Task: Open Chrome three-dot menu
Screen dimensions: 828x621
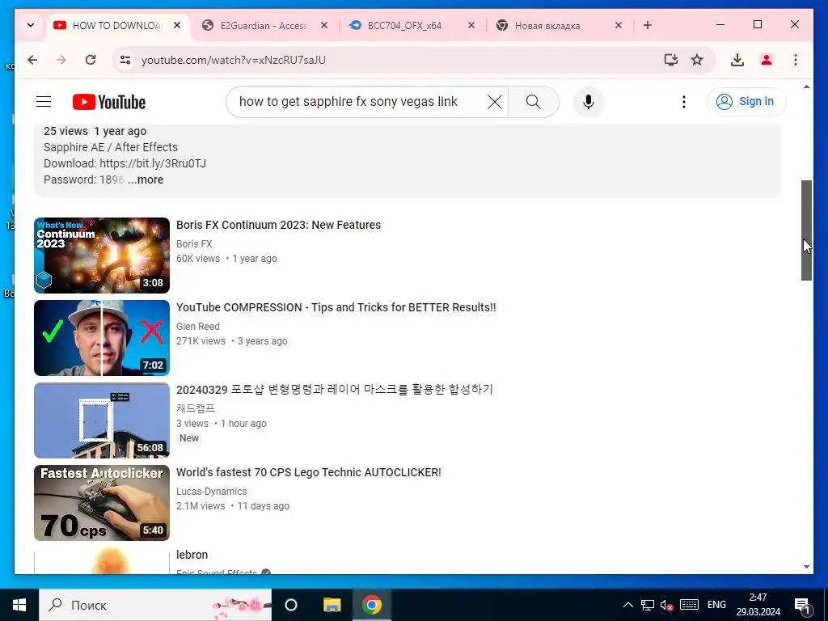Action: click(796, 60)
